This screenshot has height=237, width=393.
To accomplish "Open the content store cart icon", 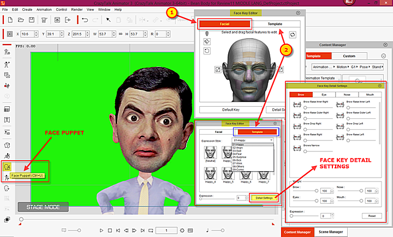I will (x=44, y=20).
